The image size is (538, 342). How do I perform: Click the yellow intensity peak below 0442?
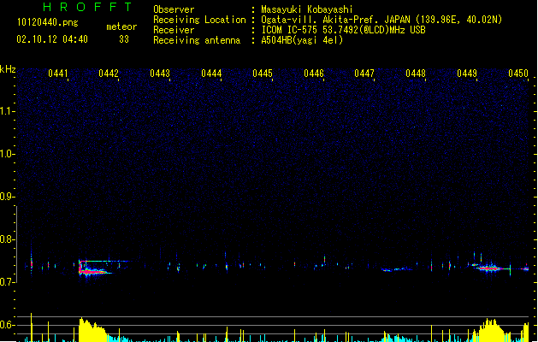point(92,329)
